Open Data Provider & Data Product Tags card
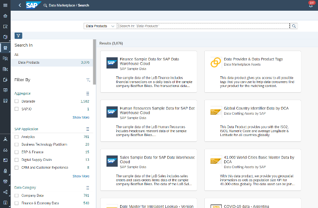The image size is (318, 208). 253,72
